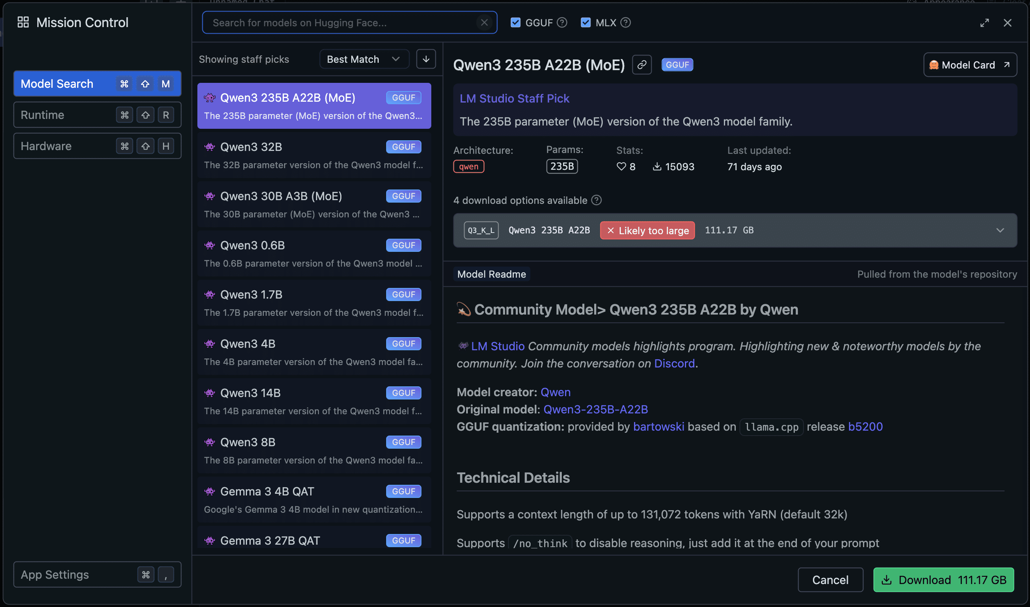Click the sort direction arrow icon
The width and height of the screenshot is (1030, 607).
426,59
